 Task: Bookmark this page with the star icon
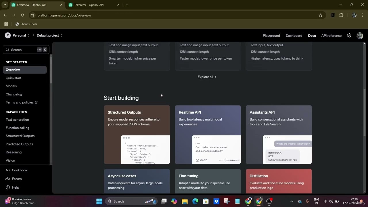click(x=321, y=15)
